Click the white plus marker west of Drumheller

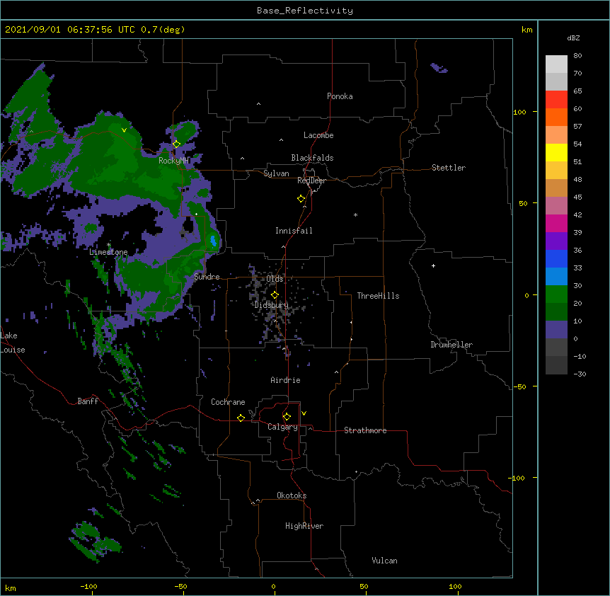pos(433,265)
